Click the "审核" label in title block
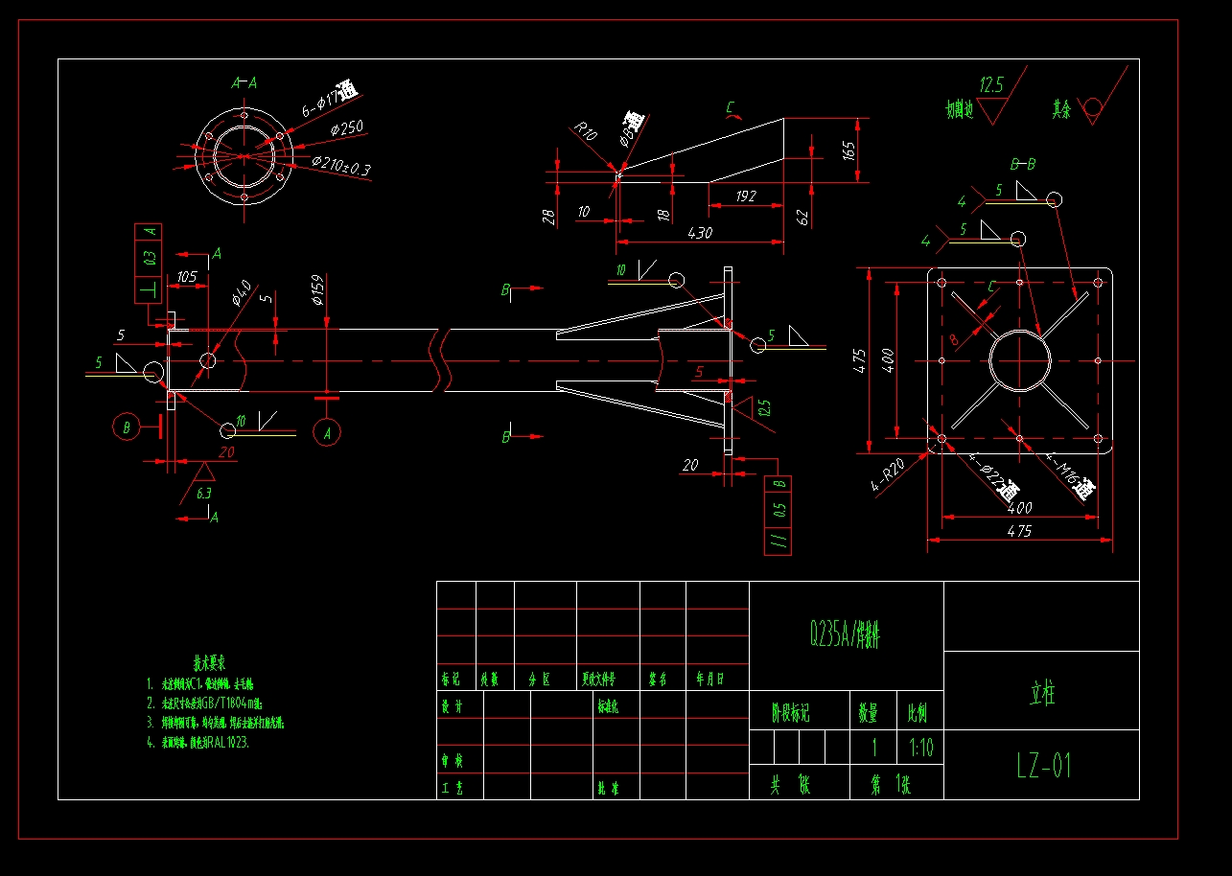The width and height of the screenshot is (1232, 876). 452,762
